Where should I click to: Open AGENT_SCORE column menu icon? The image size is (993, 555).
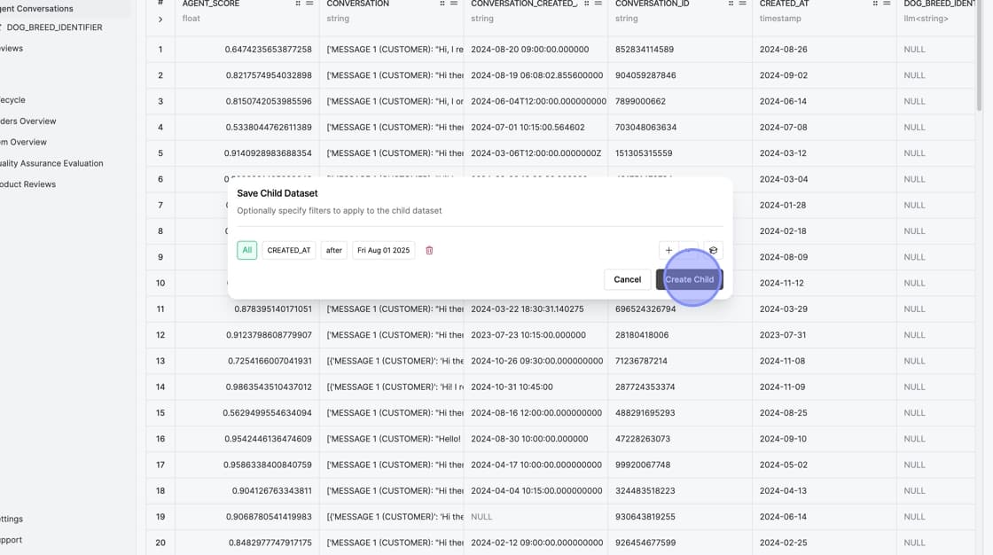coord(309,4)
